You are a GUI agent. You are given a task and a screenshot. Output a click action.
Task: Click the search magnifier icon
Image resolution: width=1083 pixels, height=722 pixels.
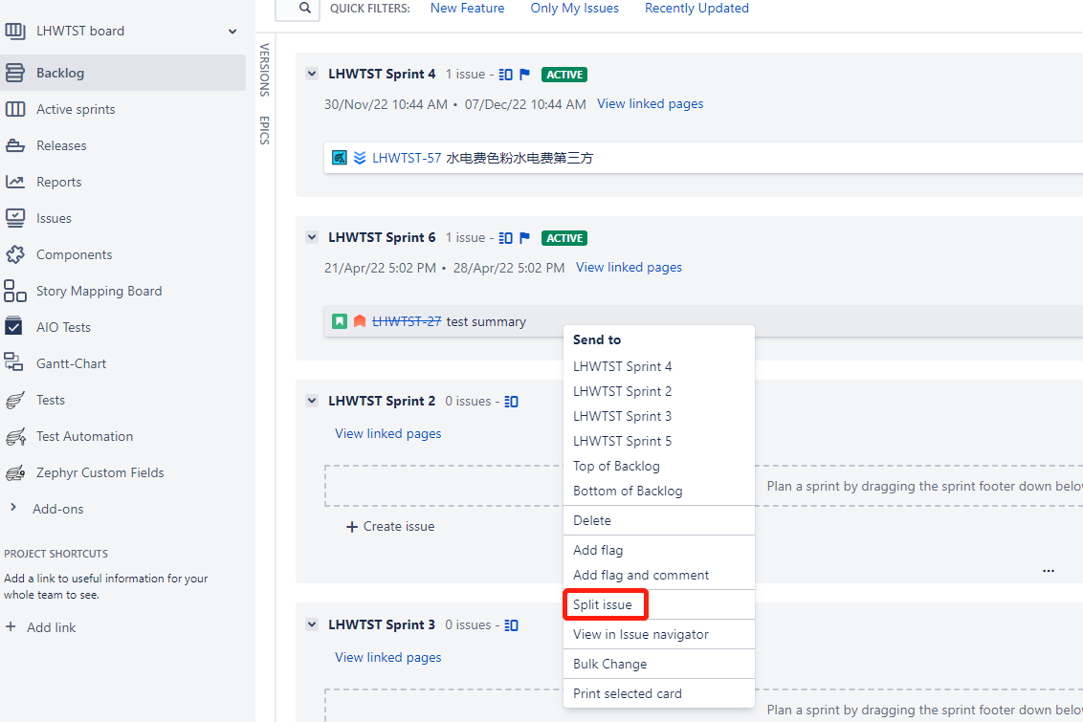click(x=297, y=10)
